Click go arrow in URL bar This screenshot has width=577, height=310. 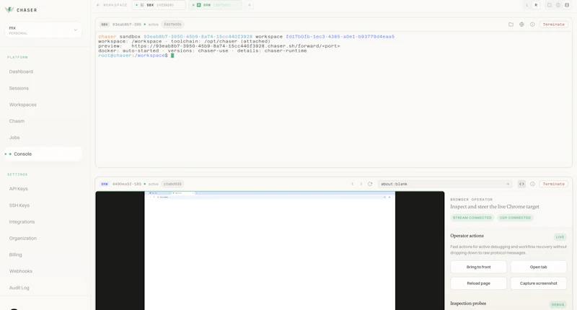click(x=508, y=184)
